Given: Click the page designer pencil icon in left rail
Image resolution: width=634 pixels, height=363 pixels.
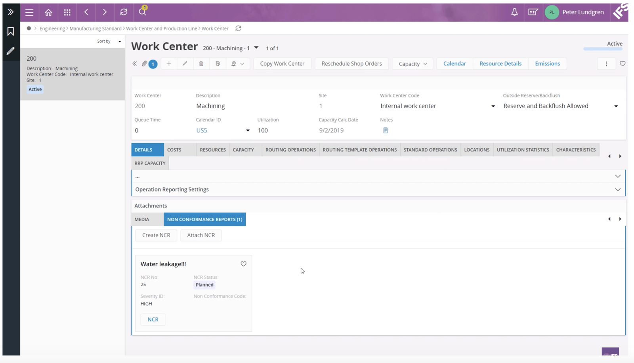Looking at the screenshot, I should (x=11, y=51).
